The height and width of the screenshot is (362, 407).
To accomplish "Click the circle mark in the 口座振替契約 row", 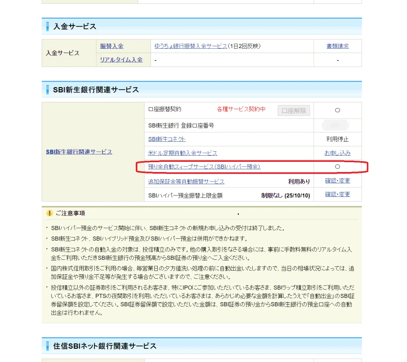I will click(337, 110).
